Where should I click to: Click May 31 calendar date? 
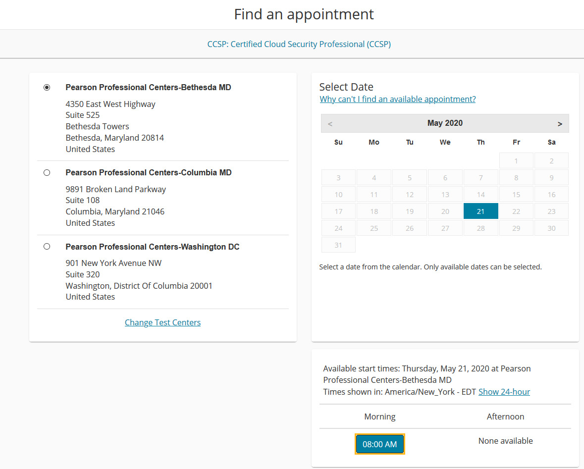pyautogui.click(x=338, y=245)
